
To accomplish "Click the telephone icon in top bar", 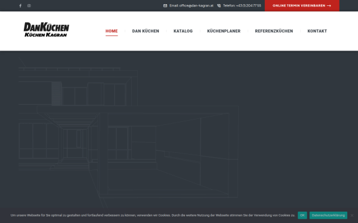I will pyautogui.click(x=219, y=6).
